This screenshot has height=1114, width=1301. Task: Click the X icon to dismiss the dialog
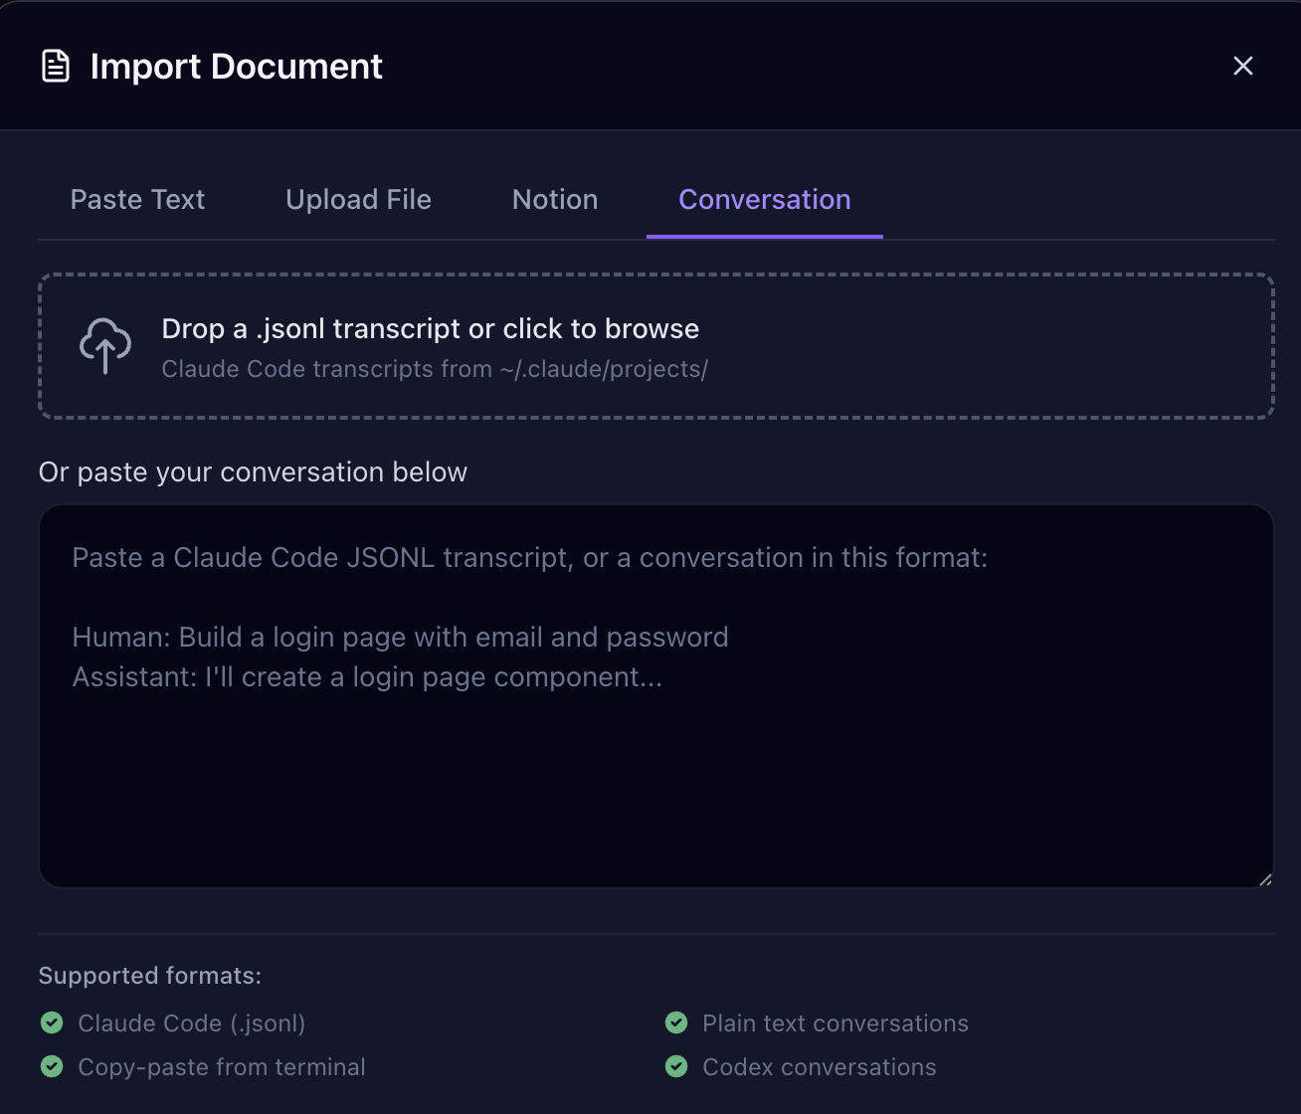click(1243, 66)
